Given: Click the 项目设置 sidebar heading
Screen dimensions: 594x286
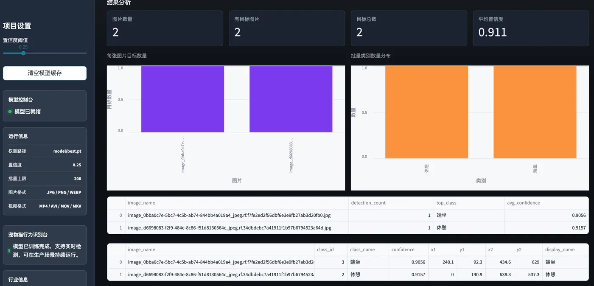Looking at the screenshot, I should [17, 26].
